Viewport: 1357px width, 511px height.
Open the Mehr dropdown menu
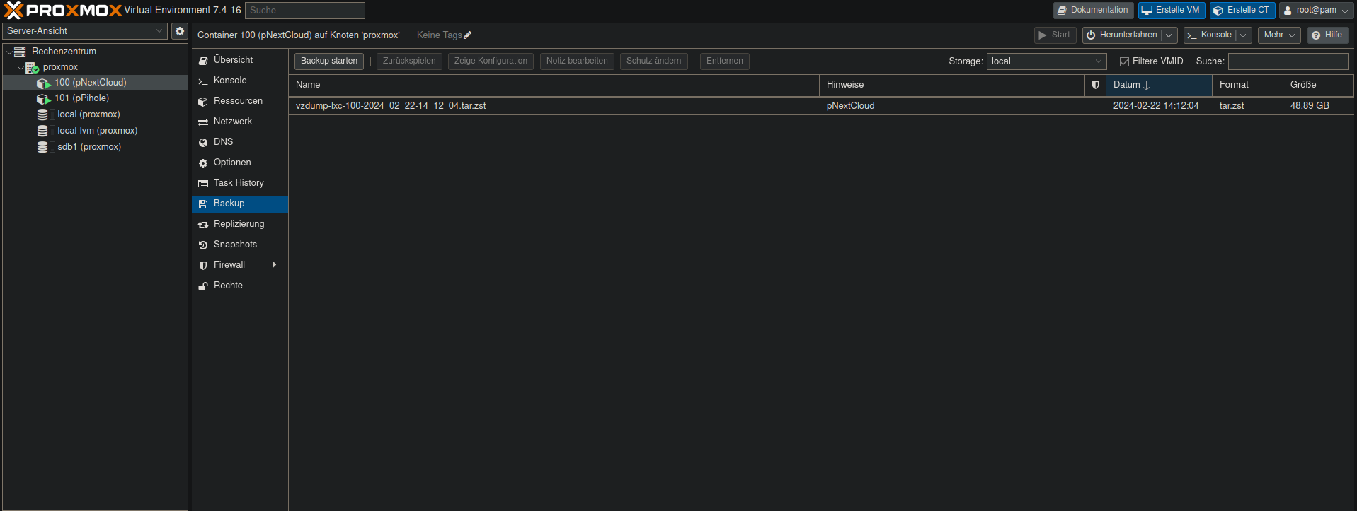[1279, 35]
